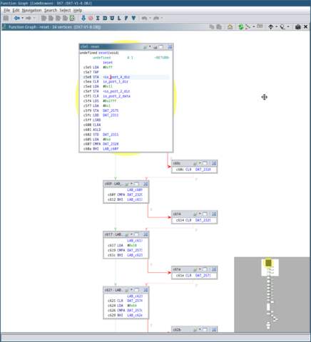Click the undo toolbar icon
Viewport: 311px width, 342px height.
(x=144, y=18)
